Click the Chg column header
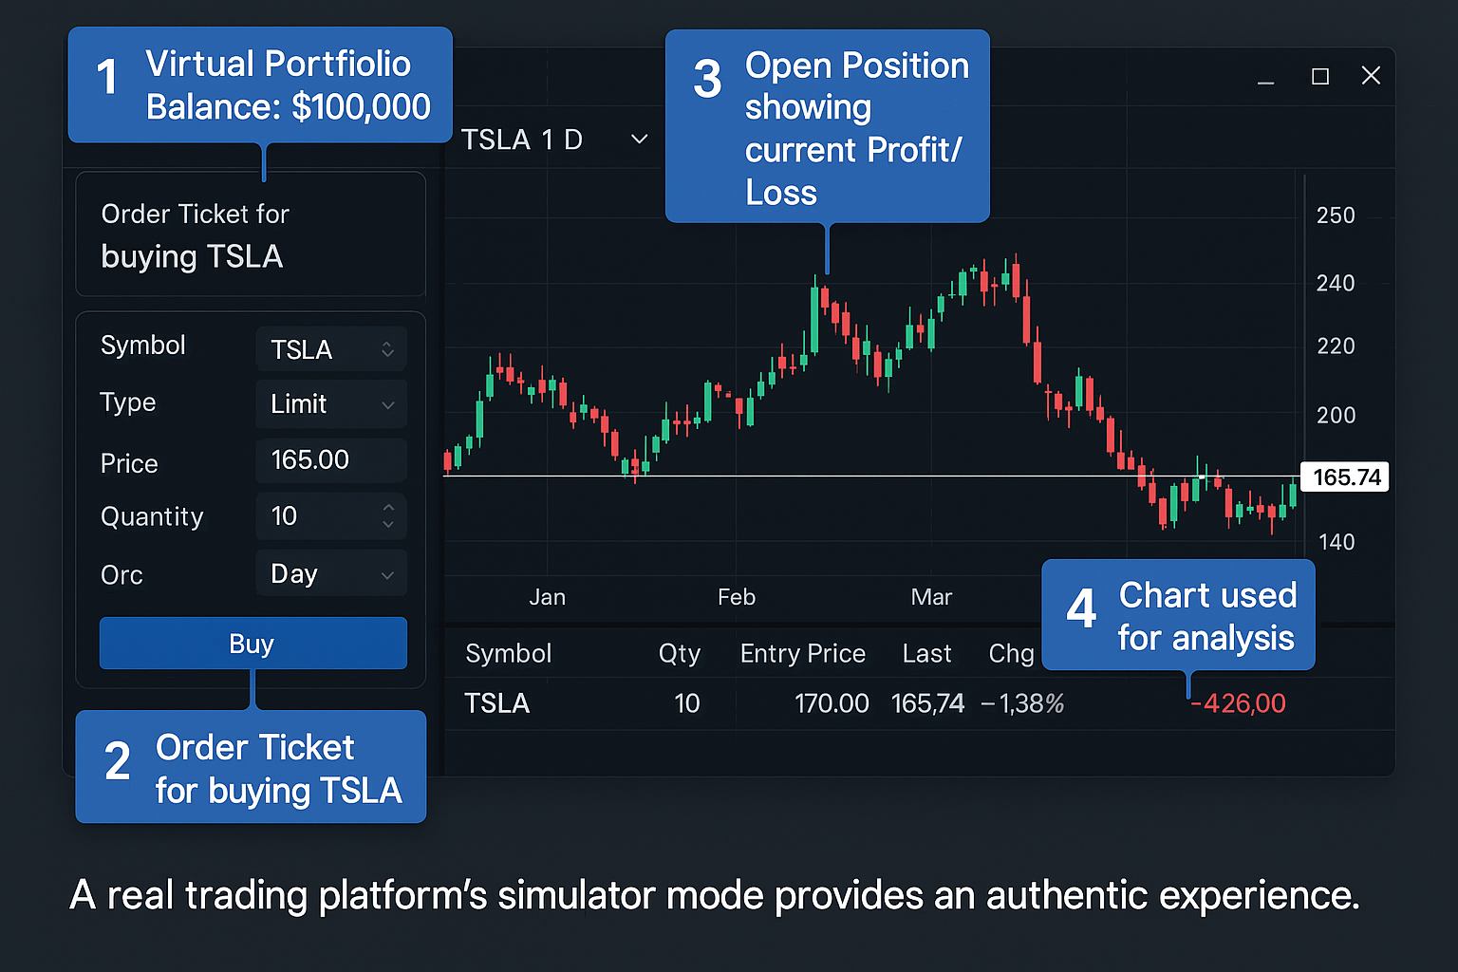1458x972 pixels. click(x=1011, y=653)
